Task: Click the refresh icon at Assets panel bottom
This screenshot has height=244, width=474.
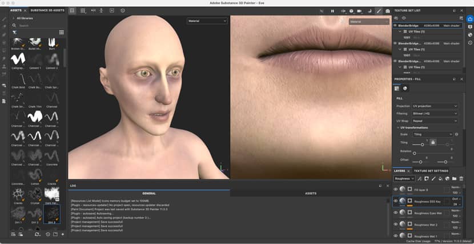Action: (37, 234)
